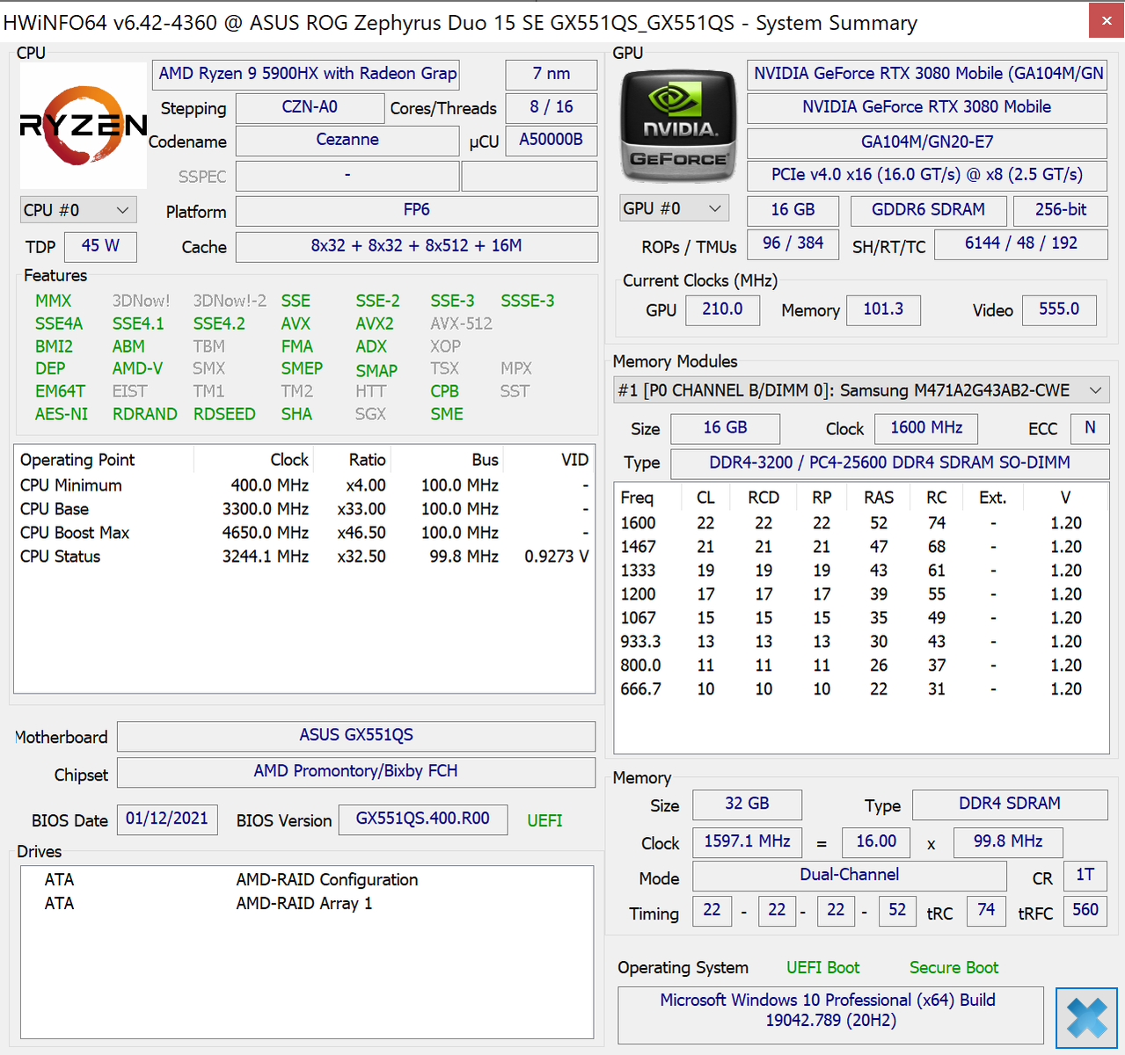The height and width of the screenshot is (1055, 1125).
Task: Click the DDR4-3200 / PC4-25600 type field
Action: (x=889, y=463)
